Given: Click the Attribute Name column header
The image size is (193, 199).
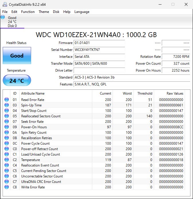Looking at the screenshot, I should coord(56,93).
